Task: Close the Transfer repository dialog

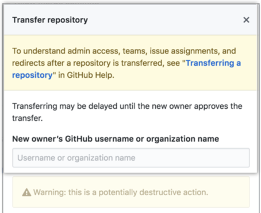Action: 246,20
